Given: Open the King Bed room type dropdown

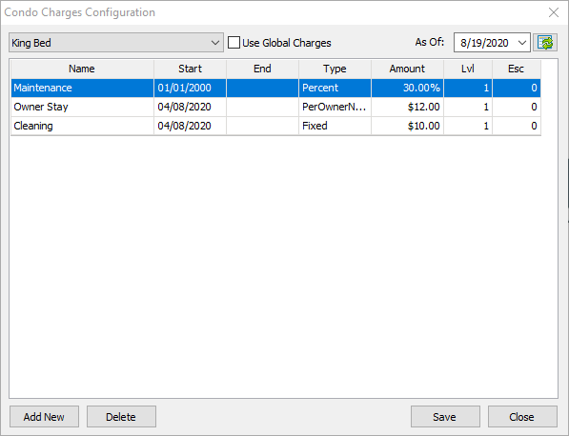Looking at the screenshot, I should [116, 43].
